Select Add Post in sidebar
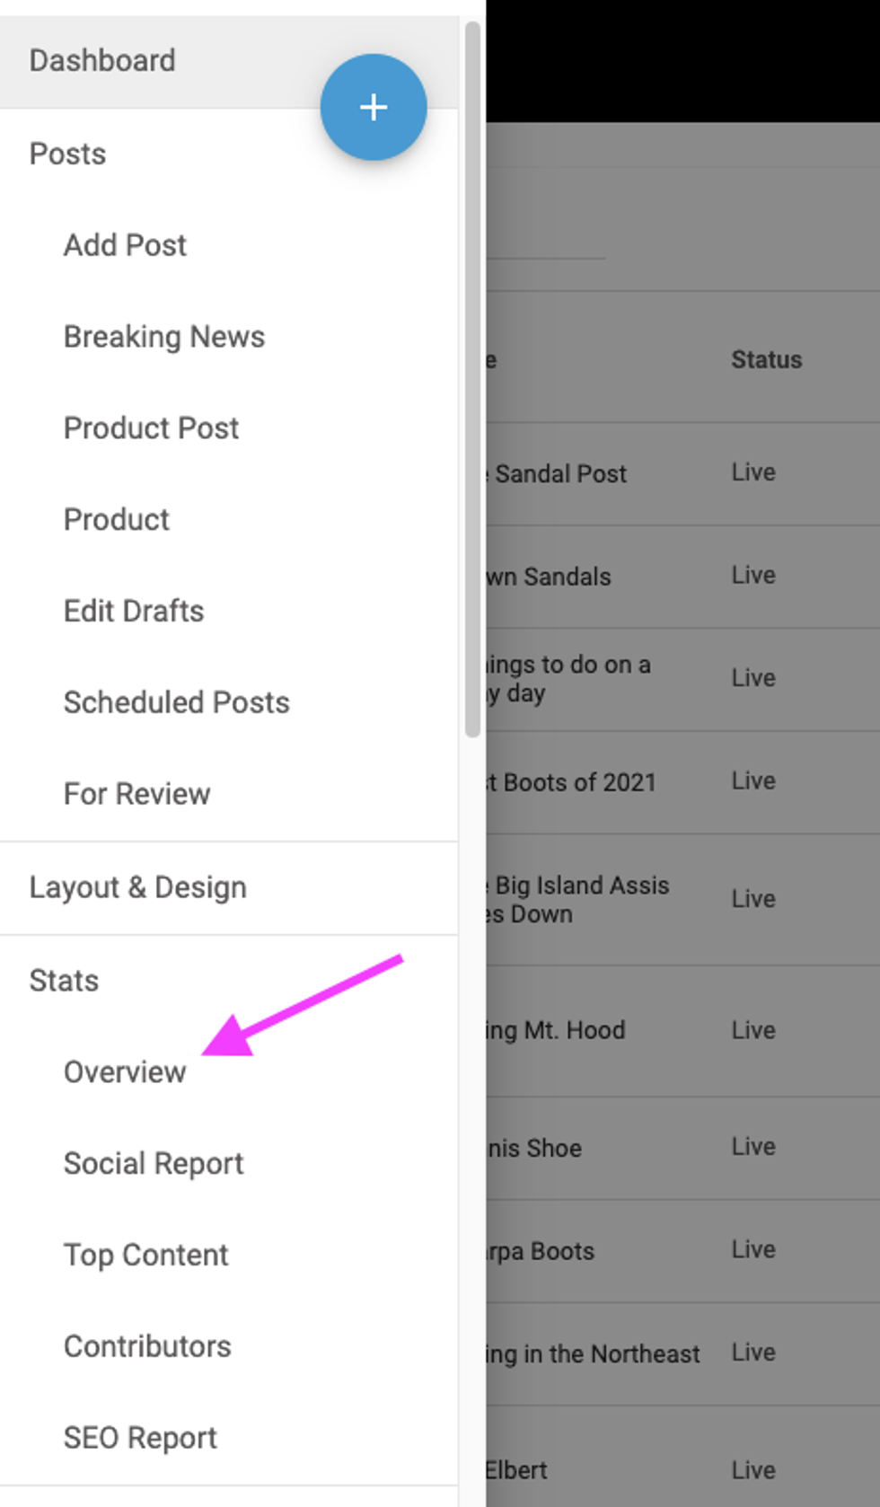The image size is (880, 1507). 125,245
